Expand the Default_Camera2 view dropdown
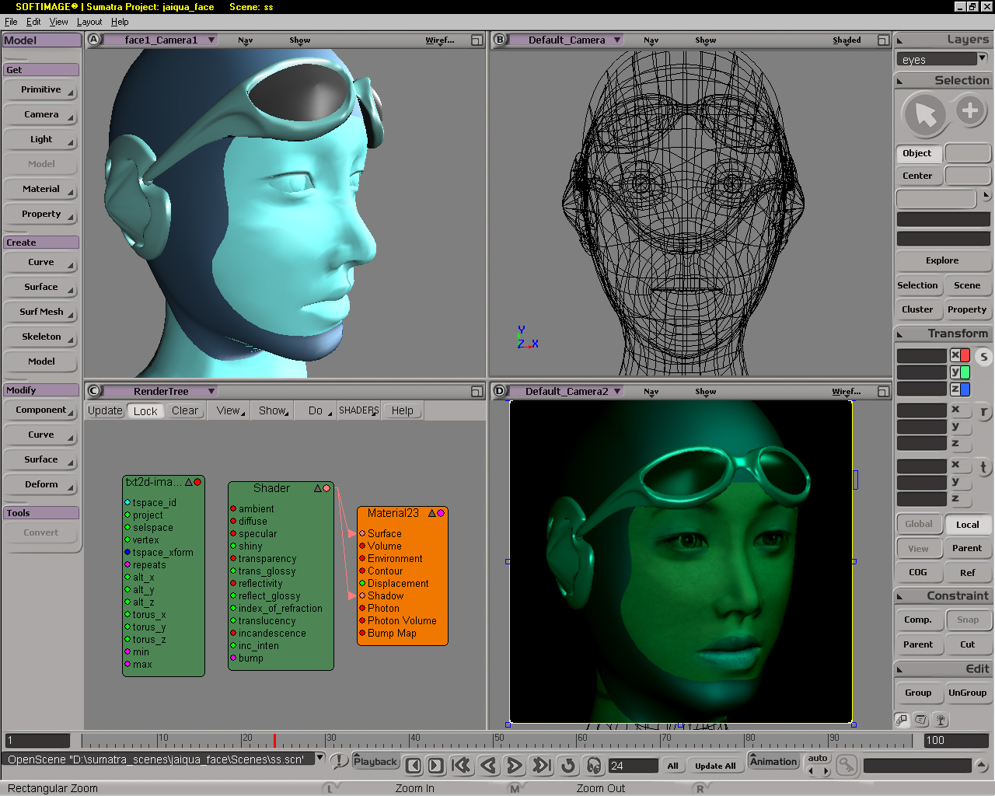The height and width of the screenshot is (796, 995). click(617, 391)
